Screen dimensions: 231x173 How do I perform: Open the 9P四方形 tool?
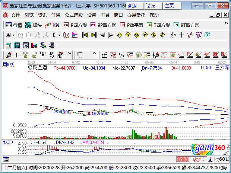tap(103, 25)
